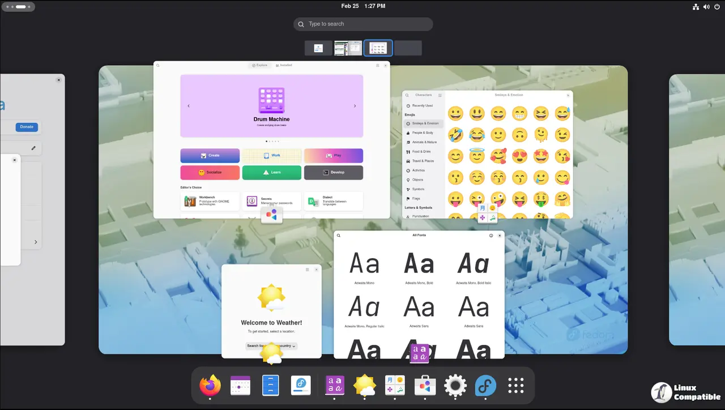Click the Socialize category button
725x410 pixels.
pos(210,172)
